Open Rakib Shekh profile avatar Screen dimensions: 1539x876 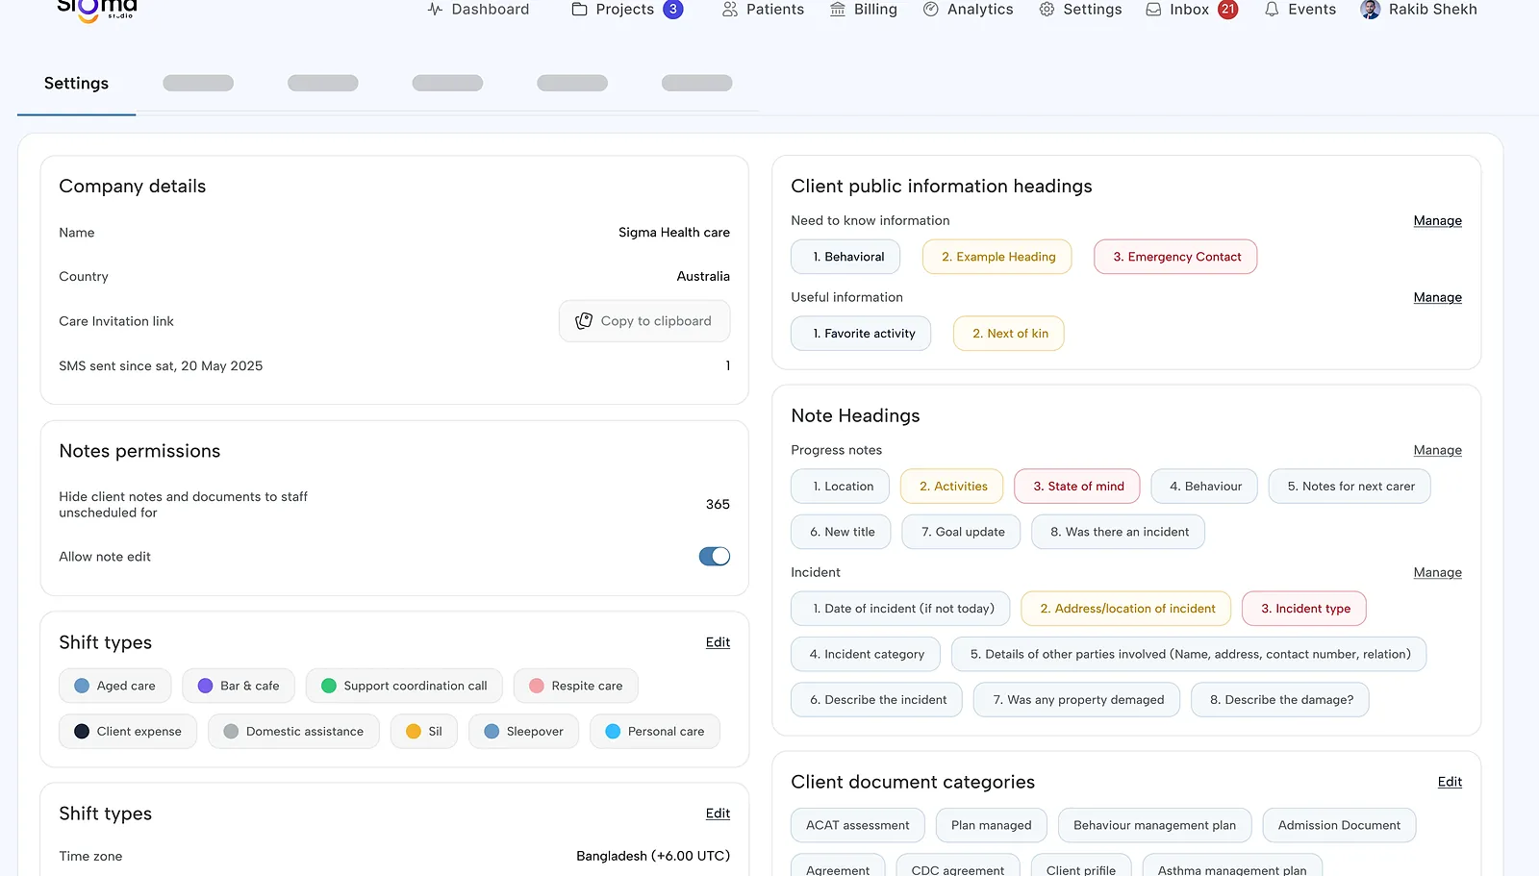(x=1371, y=10)
